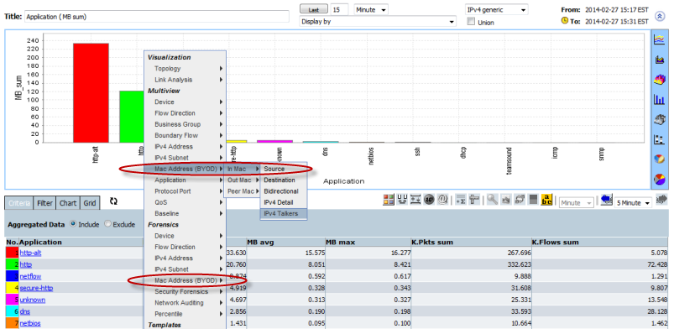Image resolution: width=674 pixels, height=329 pixels.
Task: Switch to the line chart view
Action: (659, 39)
